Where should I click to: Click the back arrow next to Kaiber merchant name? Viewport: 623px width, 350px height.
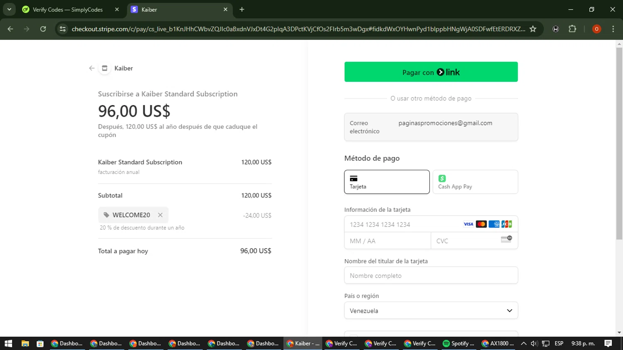point(92,68)
